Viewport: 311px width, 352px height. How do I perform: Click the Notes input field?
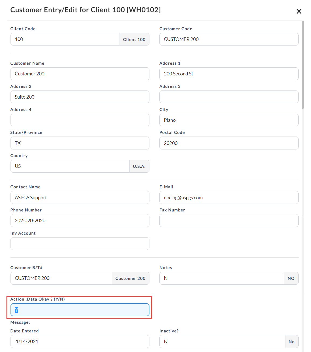click(x=222, y=278)
